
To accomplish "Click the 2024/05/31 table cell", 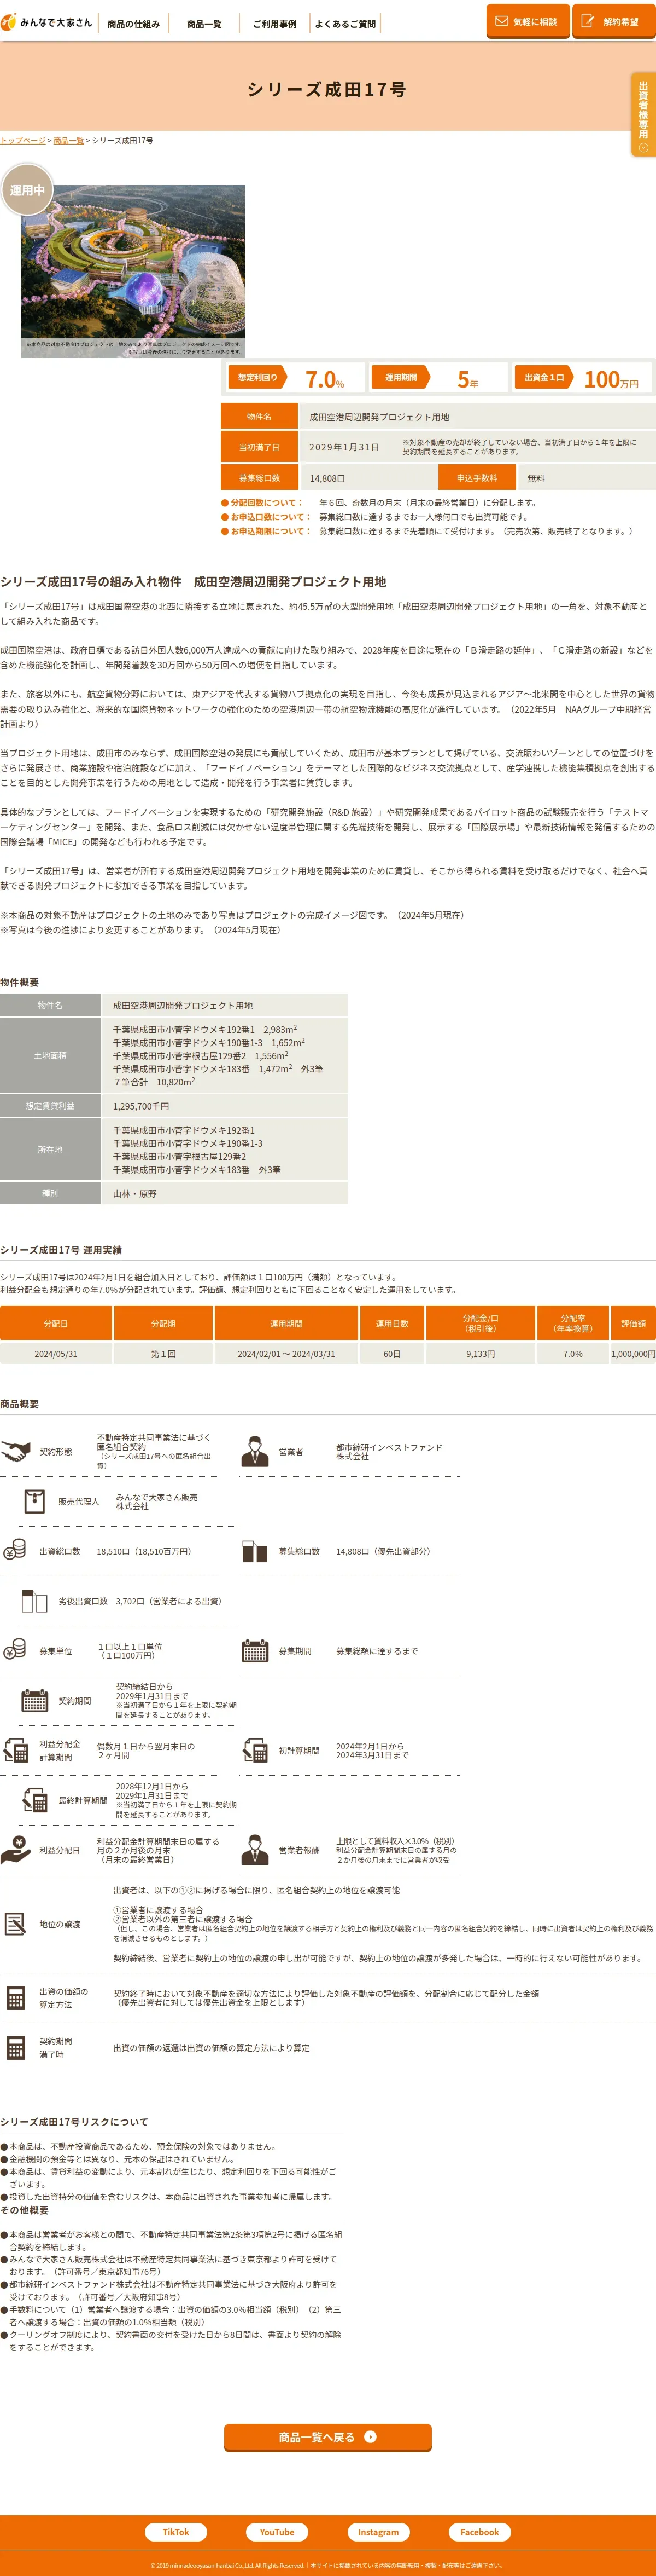I will 56,1354.
